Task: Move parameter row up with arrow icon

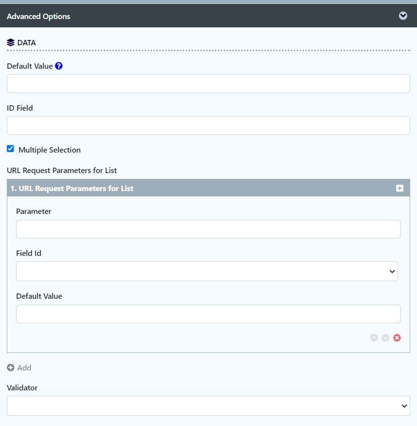Action: (374, 338)
